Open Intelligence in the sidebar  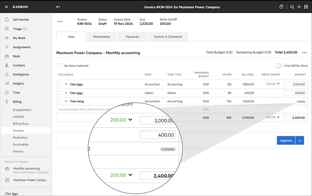coord(21,74)
